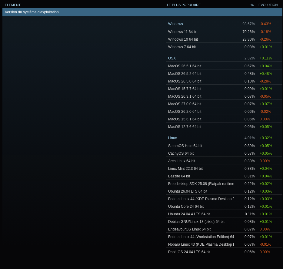Select the SteamOS Holo 64 bit row
This screenshot has width=283, height=269.
pos(224,146)
